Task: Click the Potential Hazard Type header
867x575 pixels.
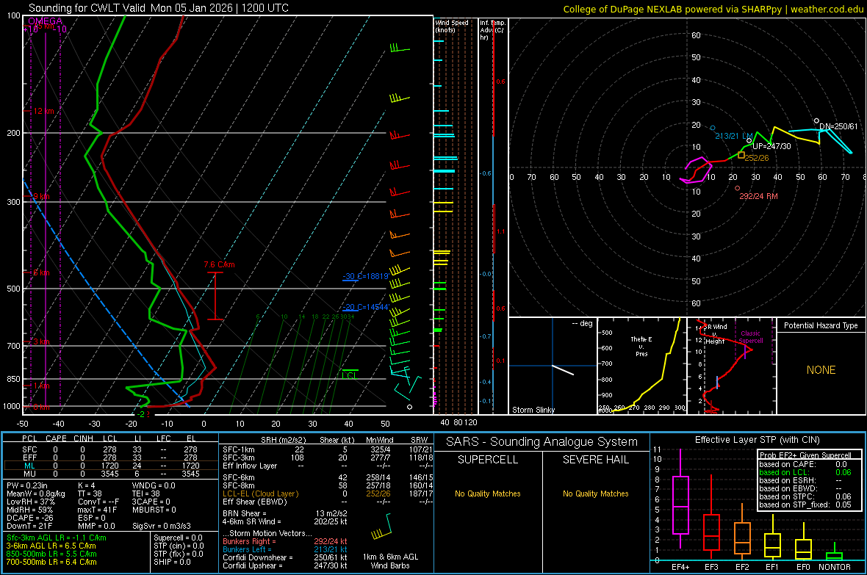Action: tap(821, 325)
